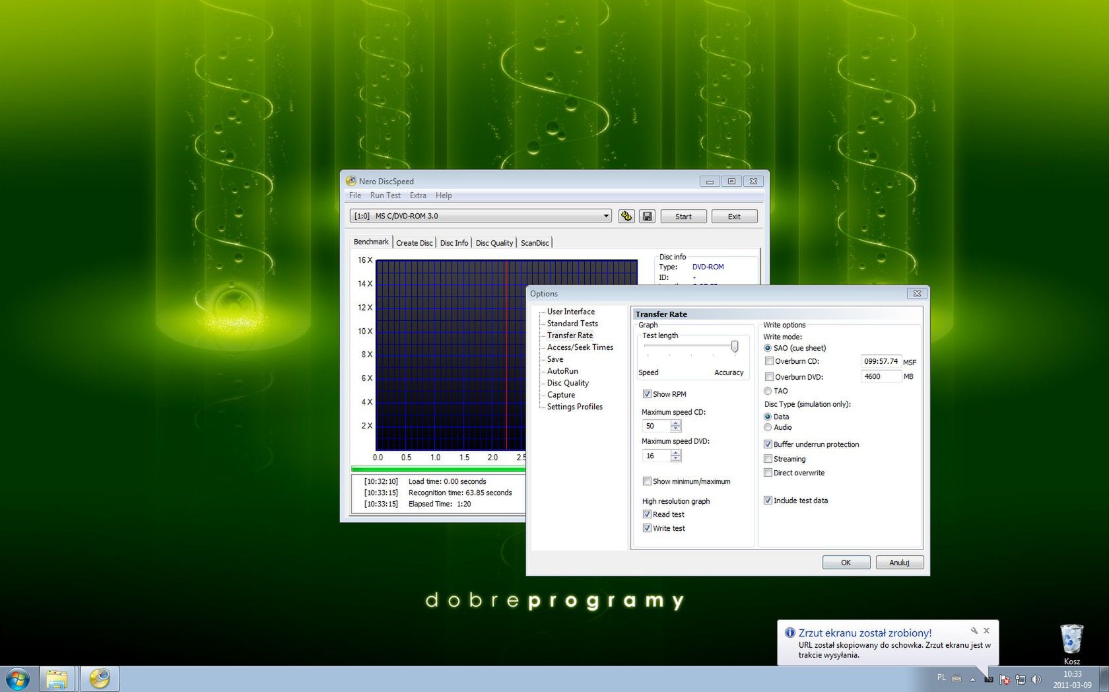Select SAO (cue sheet) write mode
The image size is (1109, 692).
768,348
